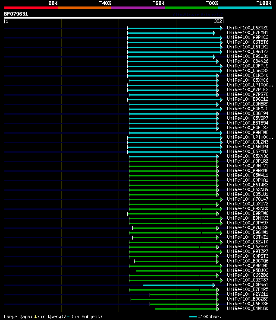Image resolution: width=276 pixels, height=320 pixels.
Task: Click the UniRef100_C6ZRZ5 hit label
Action: (x=248, y=28)
